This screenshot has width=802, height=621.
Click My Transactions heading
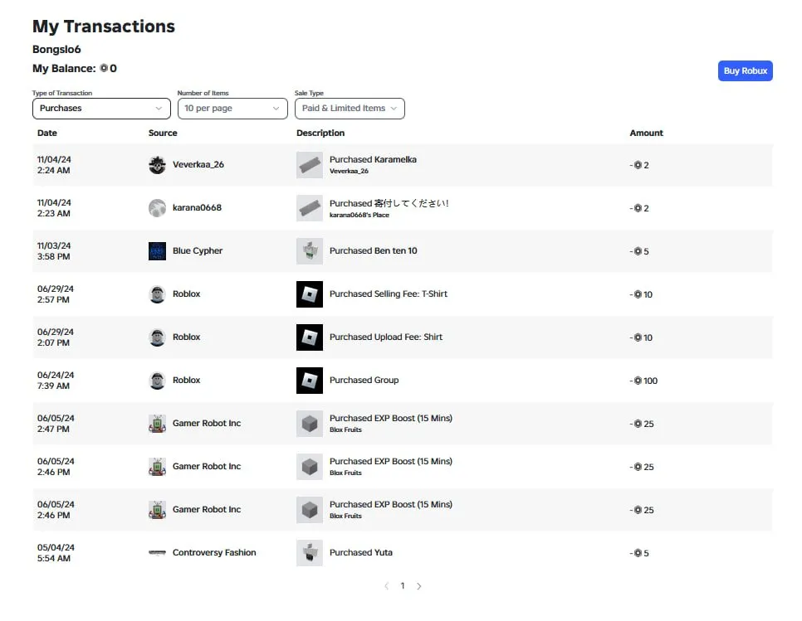coord(103,26)
